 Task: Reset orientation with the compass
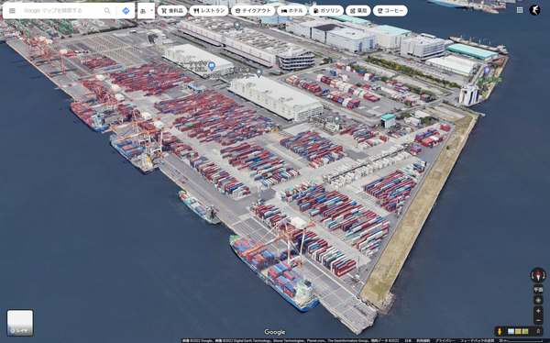coord(538,275)
